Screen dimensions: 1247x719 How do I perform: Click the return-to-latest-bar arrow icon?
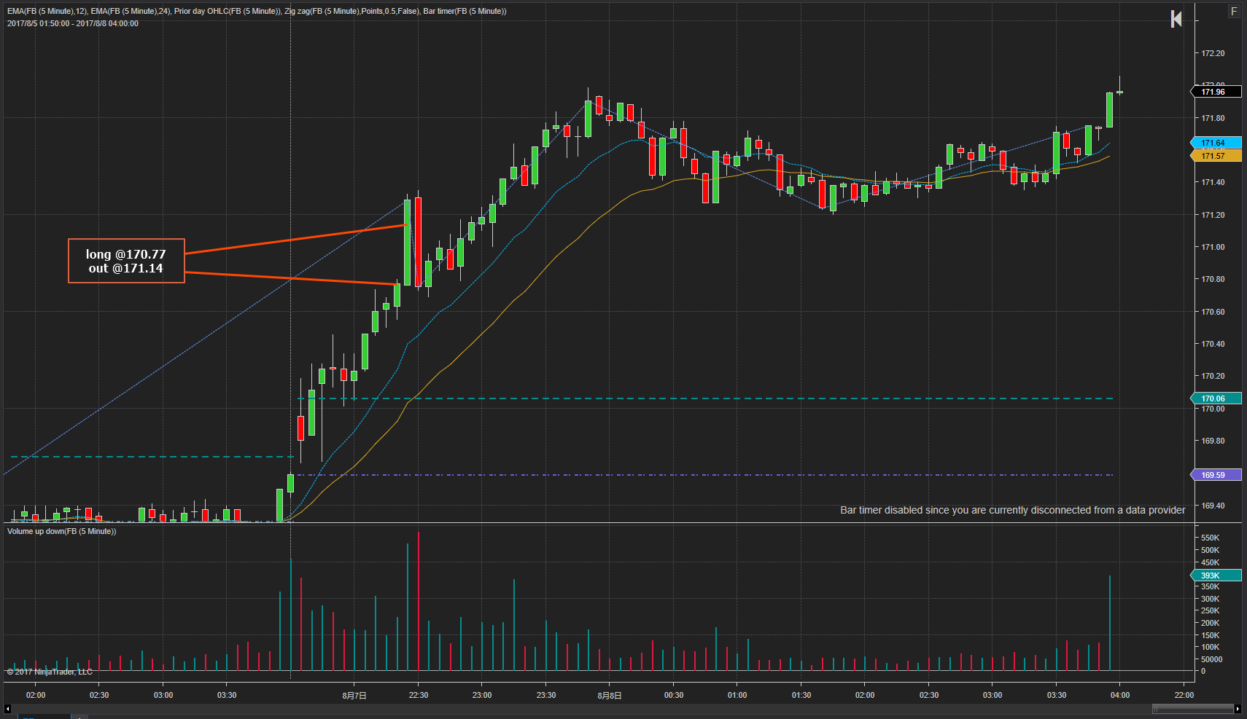[1176, 19]
